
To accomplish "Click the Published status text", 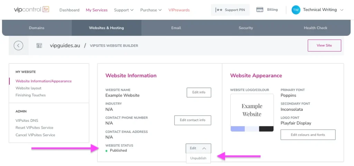I will pos(118,150).
